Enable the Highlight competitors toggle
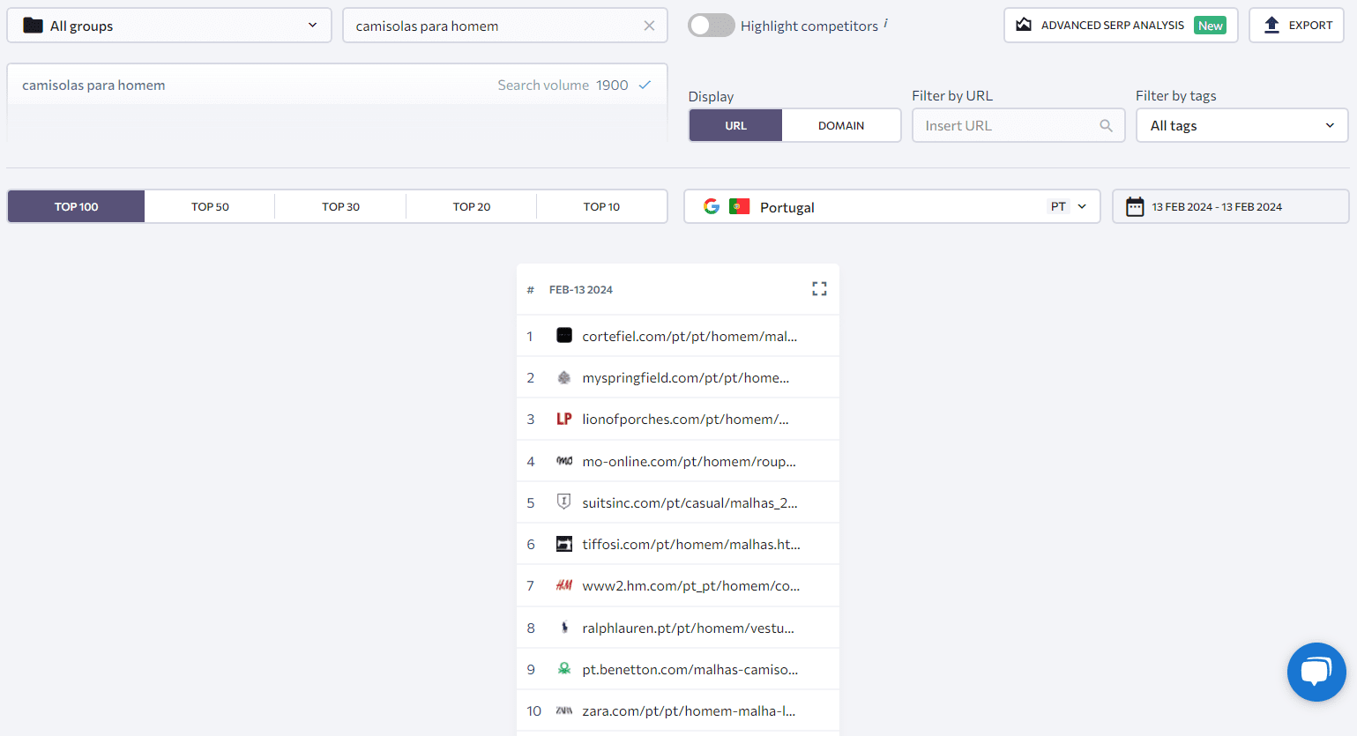This screenshot has height=736, width=1357. click(x=711, y=26)
